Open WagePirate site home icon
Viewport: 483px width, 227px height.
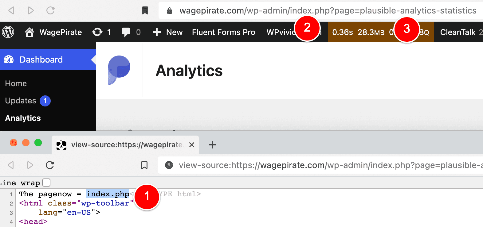[29, 32]
